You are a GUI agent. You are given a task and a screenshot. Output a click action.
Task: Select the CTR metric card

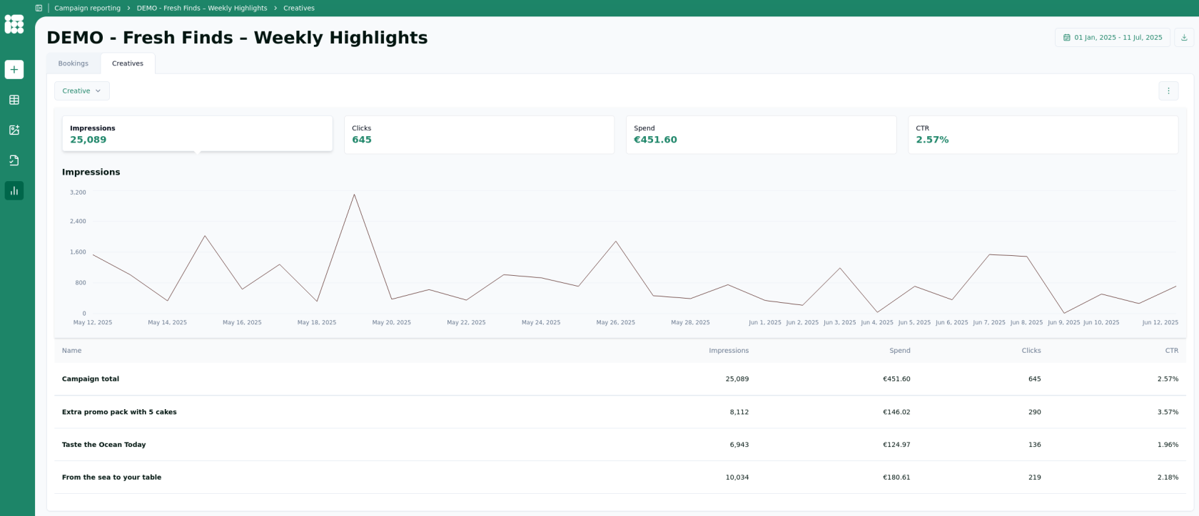pyautogui.click(x=1043, y=135)
